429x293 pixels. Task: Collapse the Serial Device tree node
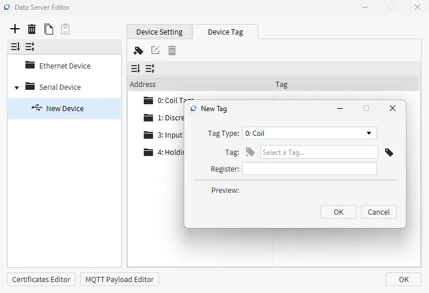point(17,87)
